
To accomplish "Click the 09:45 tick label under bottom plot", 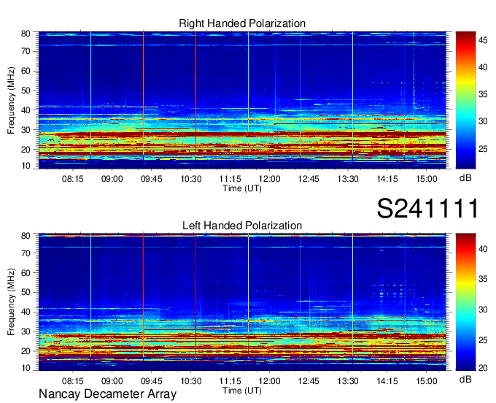I will (152, 381).
